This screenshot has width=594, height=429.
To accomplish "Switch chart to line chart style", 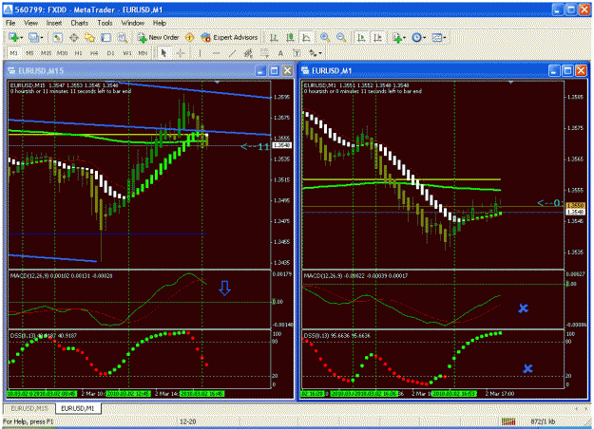I will (x=306, y=37).
